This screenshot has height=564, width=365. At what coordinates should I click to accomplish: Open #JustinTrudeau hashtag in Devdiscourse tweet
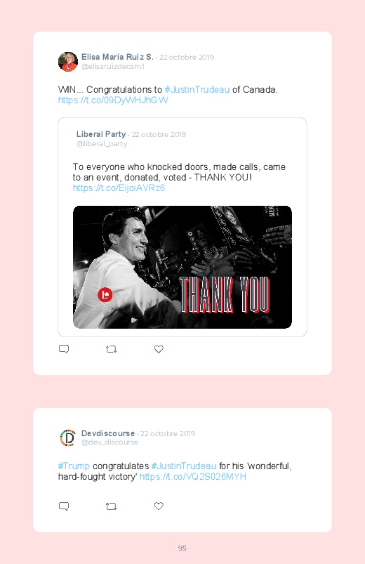coord(184,466)
